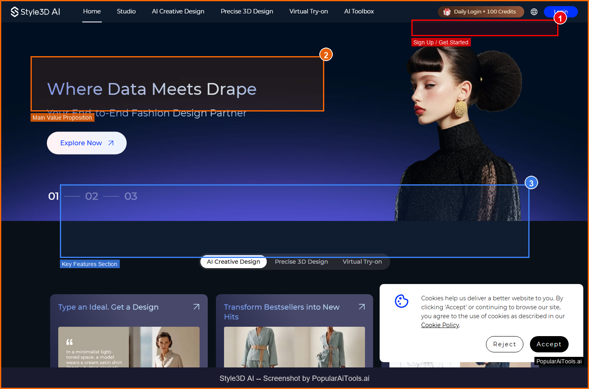Select the AI Creative Design pill tab
Viewport: 589px width, 389px height.
tap(233, 262)
